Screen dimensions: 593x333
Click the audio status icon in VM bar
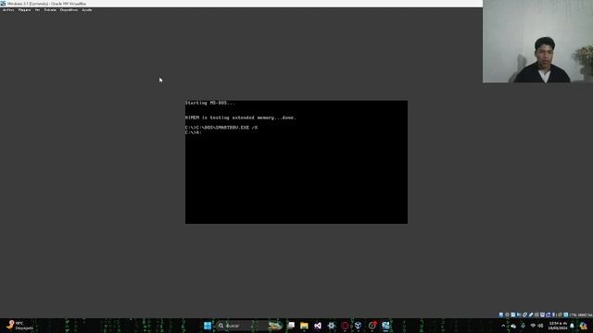[519, 314]
